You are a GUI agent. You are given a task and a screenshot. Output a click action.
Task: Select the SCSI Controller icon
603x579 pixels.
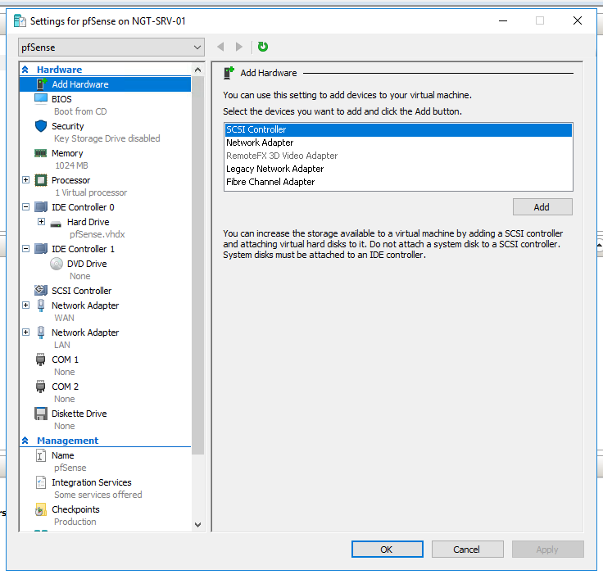41,291
